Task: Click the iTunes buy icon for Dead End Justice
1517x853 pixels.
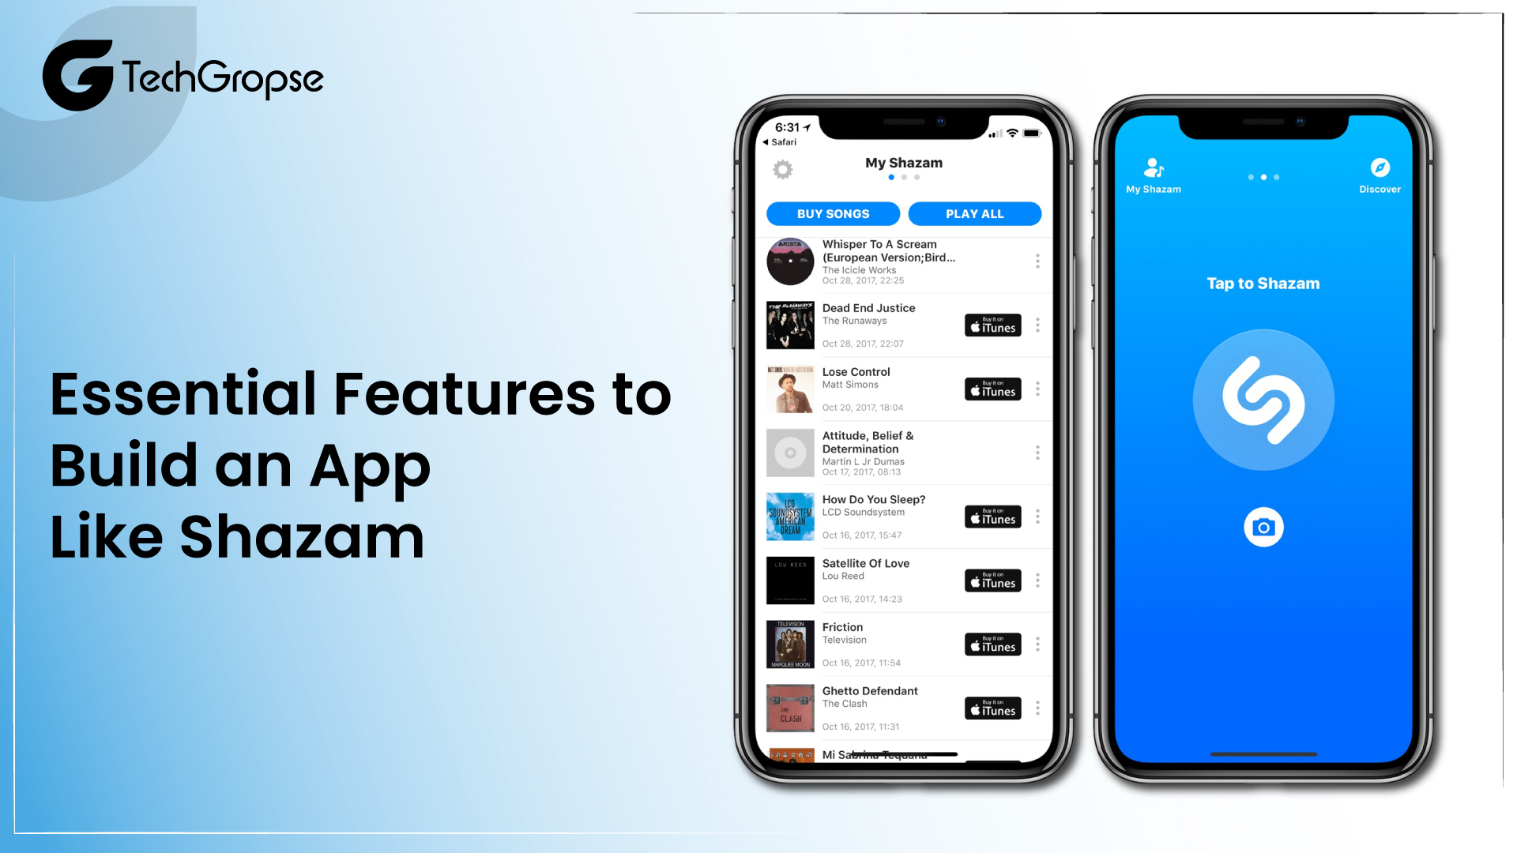Action: (992, 325)
